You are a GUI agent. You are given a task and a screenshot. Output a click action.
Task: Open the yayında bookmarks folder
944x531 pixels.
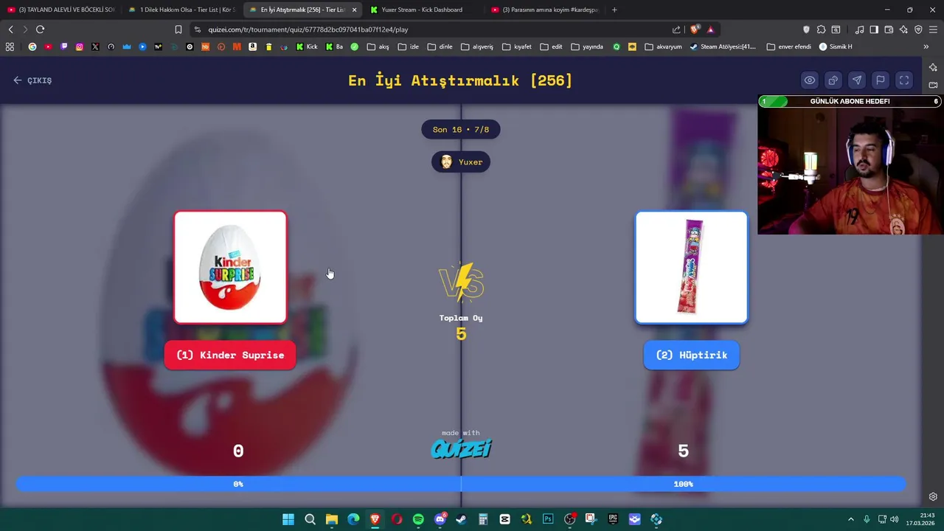[587, 46]
